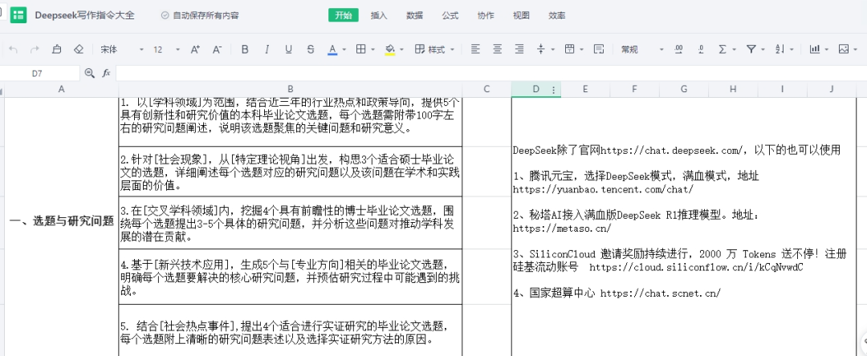Increase font size with A+ icon

[x=195, y=50]
